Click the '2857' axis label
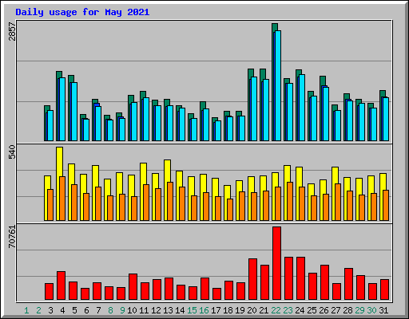This screenshot has height=319, width=409. point(12,32)
